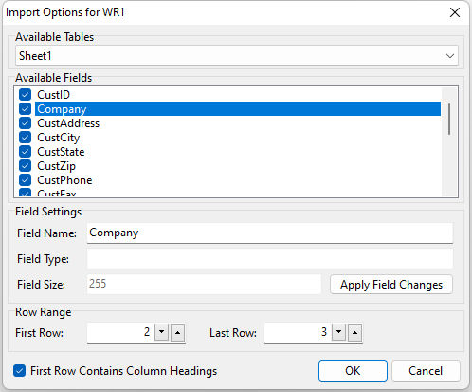Click into the Field Name input
Viewport: 472px width, 392px height.
(270, 233)
